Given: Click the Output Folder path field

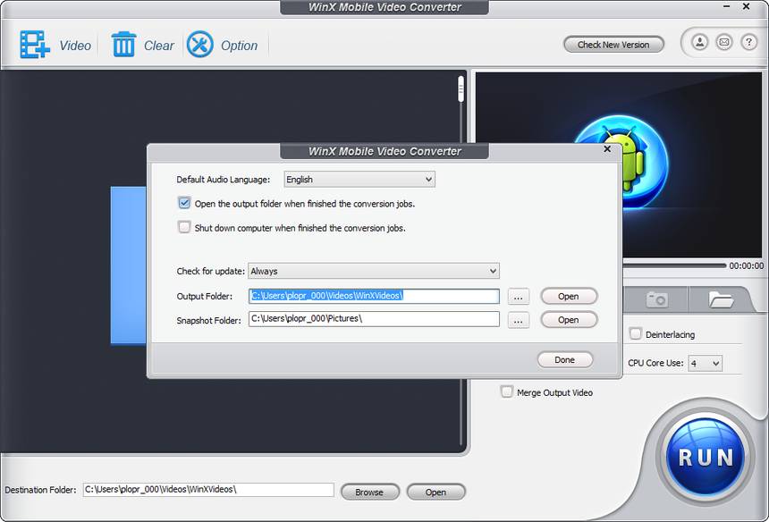Looking at the screenshot, I should (374, 296).
